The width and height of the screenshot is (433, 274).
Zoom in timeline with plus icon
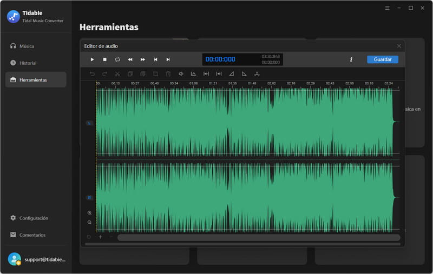[x=101, y=237]
